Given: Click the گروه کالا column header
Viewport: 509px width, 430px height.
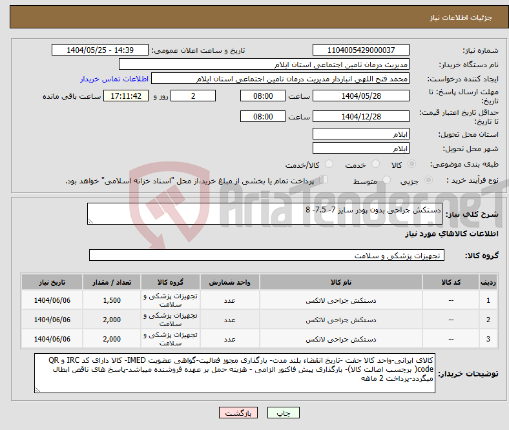Looking at the screenshot, I should 171,282.
